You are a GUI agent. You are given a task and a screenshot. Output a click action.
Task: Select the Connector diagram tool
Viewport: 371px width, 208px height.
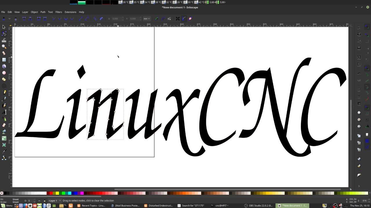(x=4, y=158)
